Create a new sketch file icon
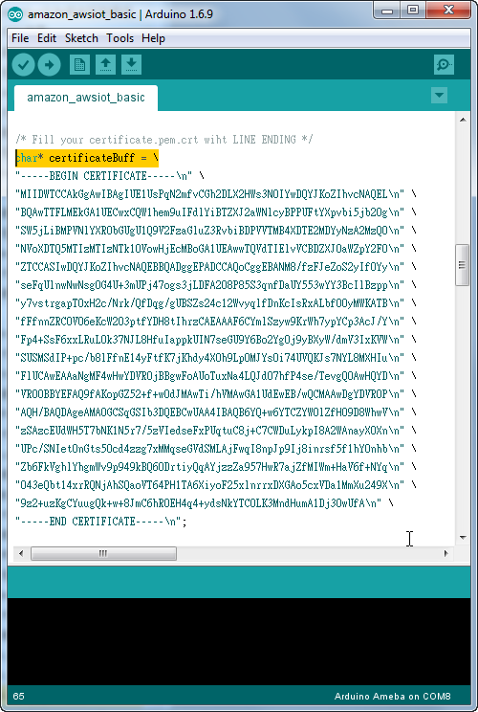Viewport: 478px width, 712px height. click(x=79, y=64)
